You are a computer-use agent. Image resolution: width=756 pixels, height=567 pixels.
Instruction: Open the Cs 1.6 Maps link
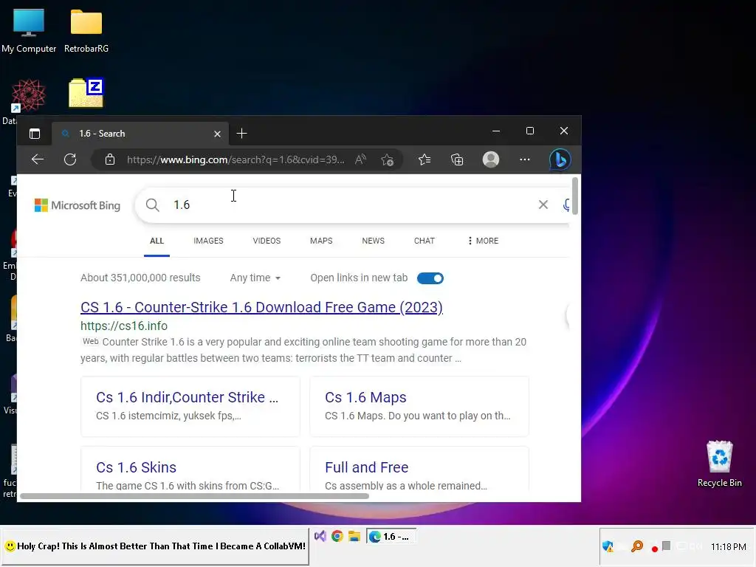point(365,397)
